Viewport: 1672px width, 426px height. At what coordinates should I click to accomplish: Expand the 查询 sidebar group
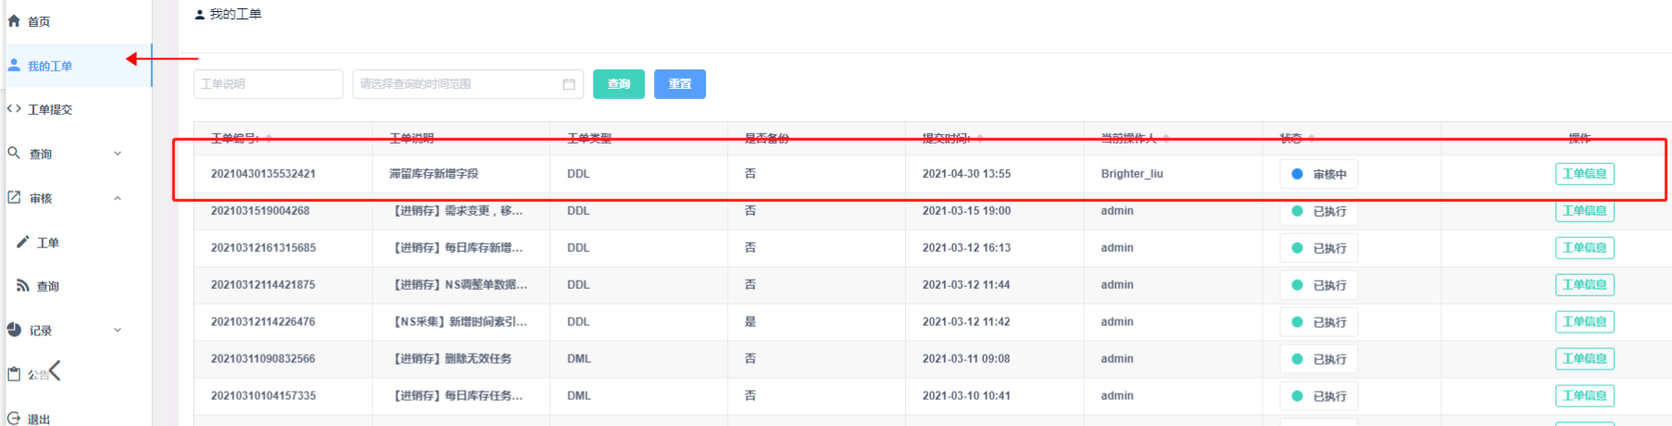tap(78, 154)
